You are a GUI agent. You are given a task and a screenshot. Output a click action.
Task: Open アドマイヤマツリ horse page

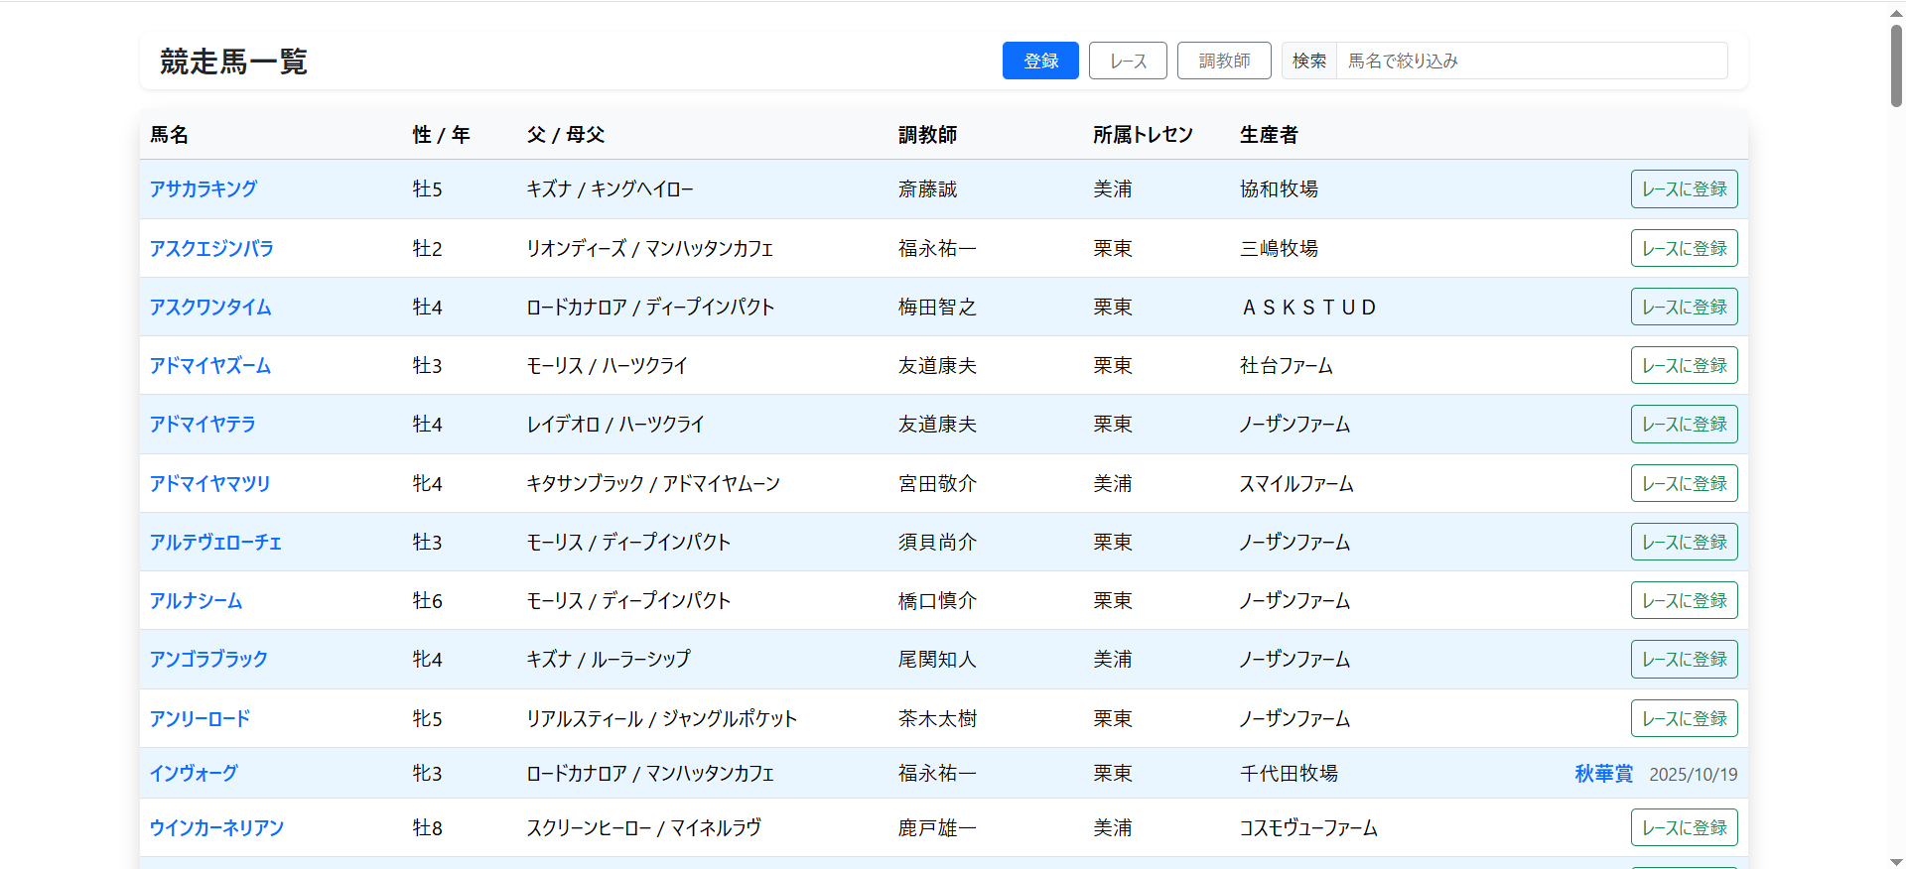click(209, 483)
